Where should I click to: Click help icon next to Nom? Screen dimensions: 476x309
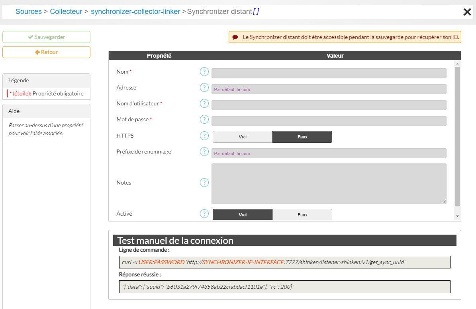click(x=204, y=72)
